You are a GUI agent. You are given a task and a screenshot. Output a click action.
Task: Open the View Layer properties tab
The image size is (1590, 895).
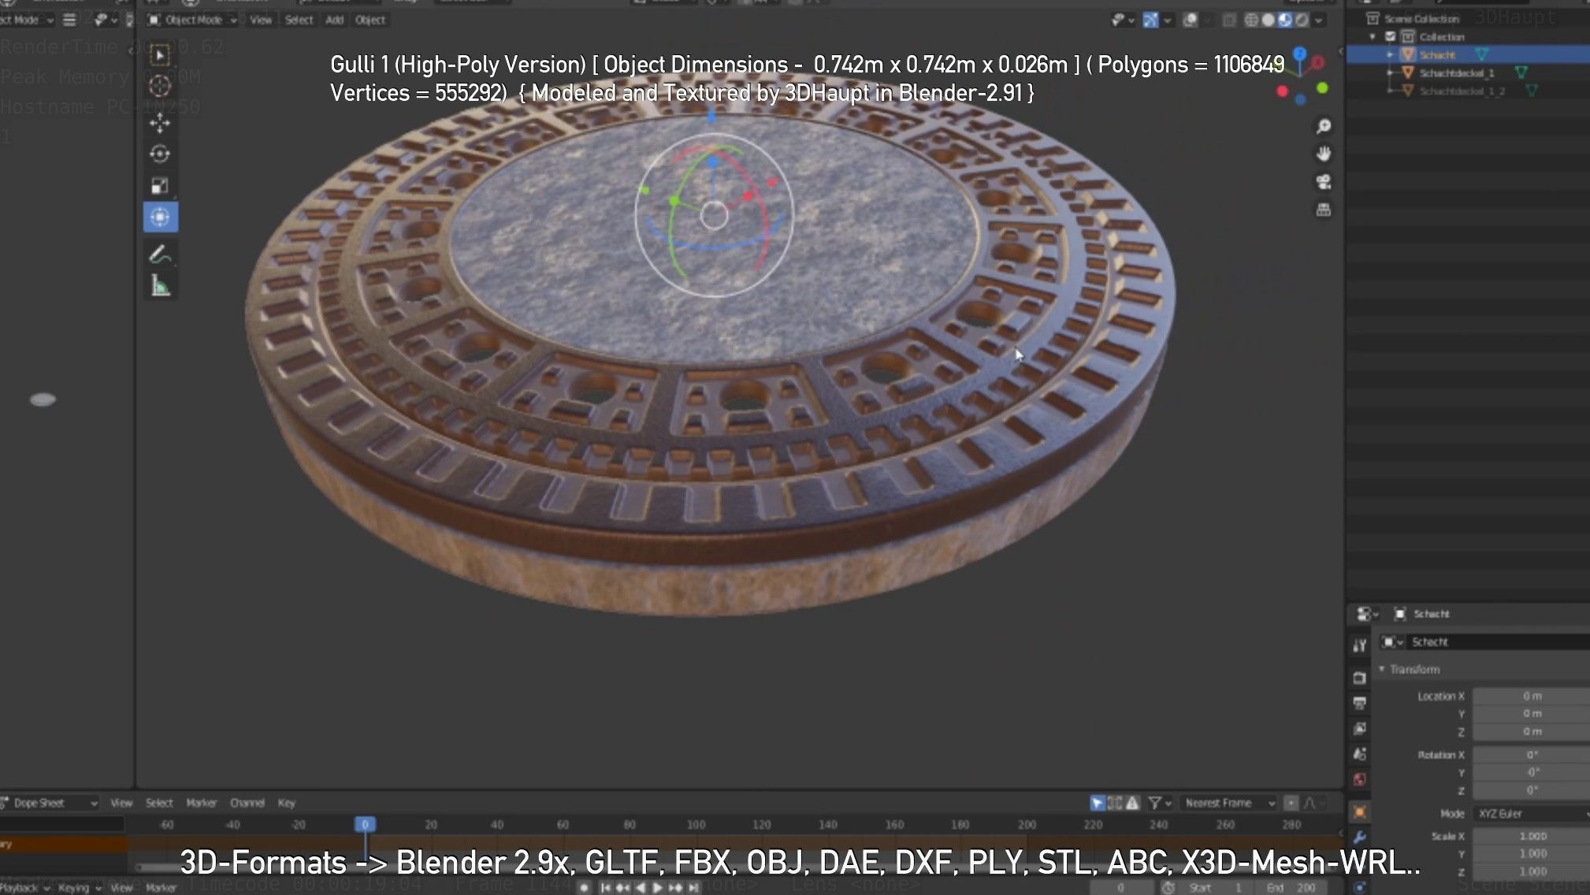click(1359, 729)
